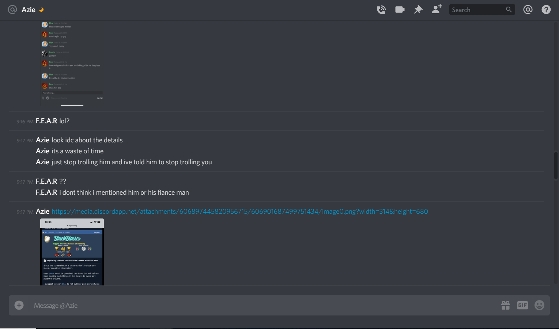Click the chat scrollbar thumb
The image size is (559, 329).
point(556,165)
